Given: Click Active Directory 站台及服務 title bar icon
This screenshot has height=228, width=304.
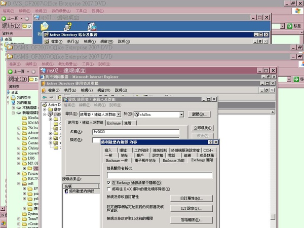Looking at the screenshot, I should [x=46, y=34].
